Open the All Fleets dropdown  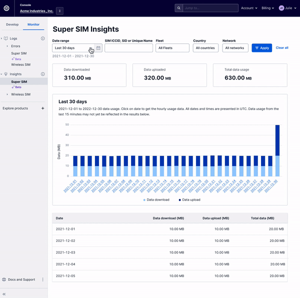coord(172,48)
